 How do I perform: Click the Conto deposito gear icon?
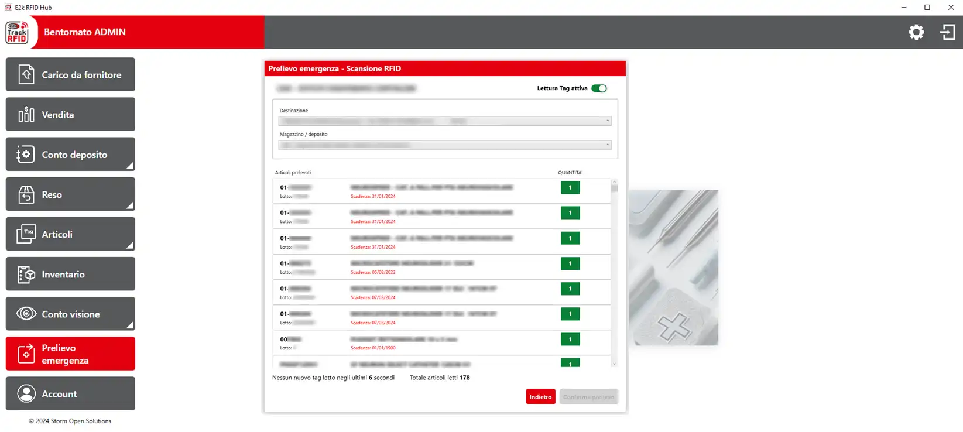pos(26,155)
